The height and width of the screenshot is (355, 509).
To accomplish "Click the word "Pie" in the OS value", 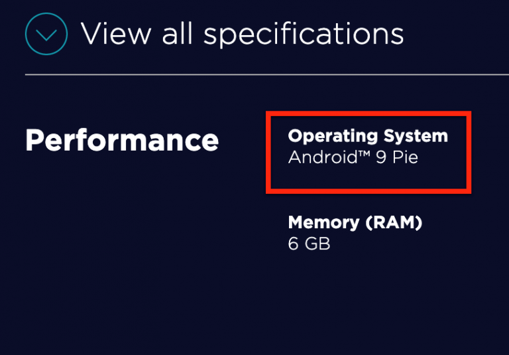I will (x=404, y=158).
